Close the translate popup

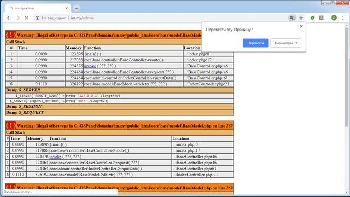coord(301,26)
